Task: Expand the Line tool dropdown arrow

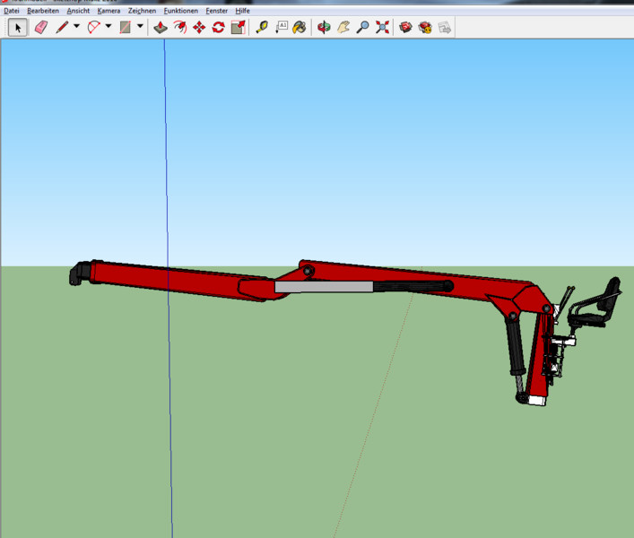Action: pos(76,27)
